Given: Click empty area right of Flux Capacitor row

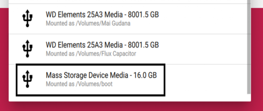Looking at the screenshot, I should (x=201, y=49).
